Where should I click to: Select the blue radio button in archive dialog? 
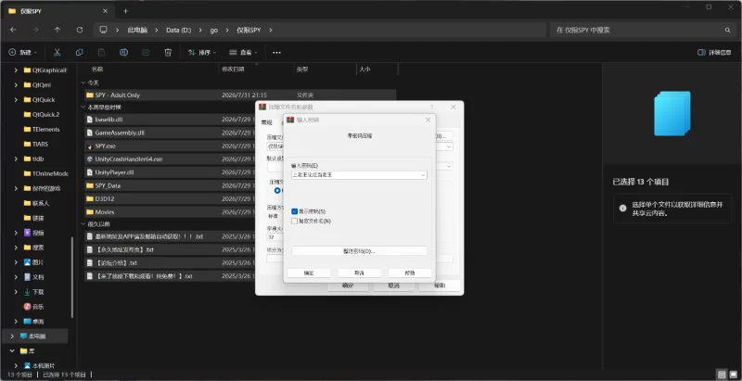coord(277,191)
